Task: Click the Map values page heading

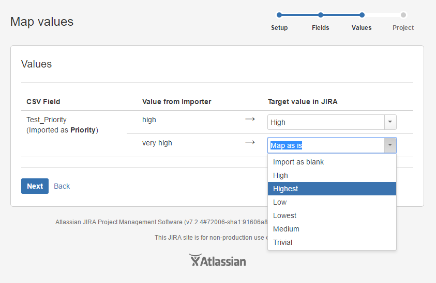Action: click(x=42, y=22)
